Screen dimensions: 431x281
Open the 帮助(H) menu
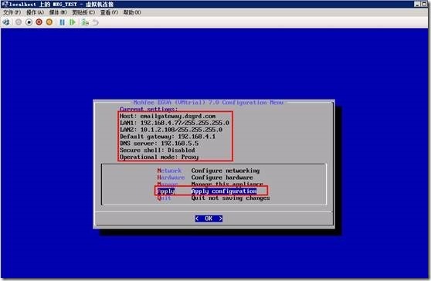point(132,12)
